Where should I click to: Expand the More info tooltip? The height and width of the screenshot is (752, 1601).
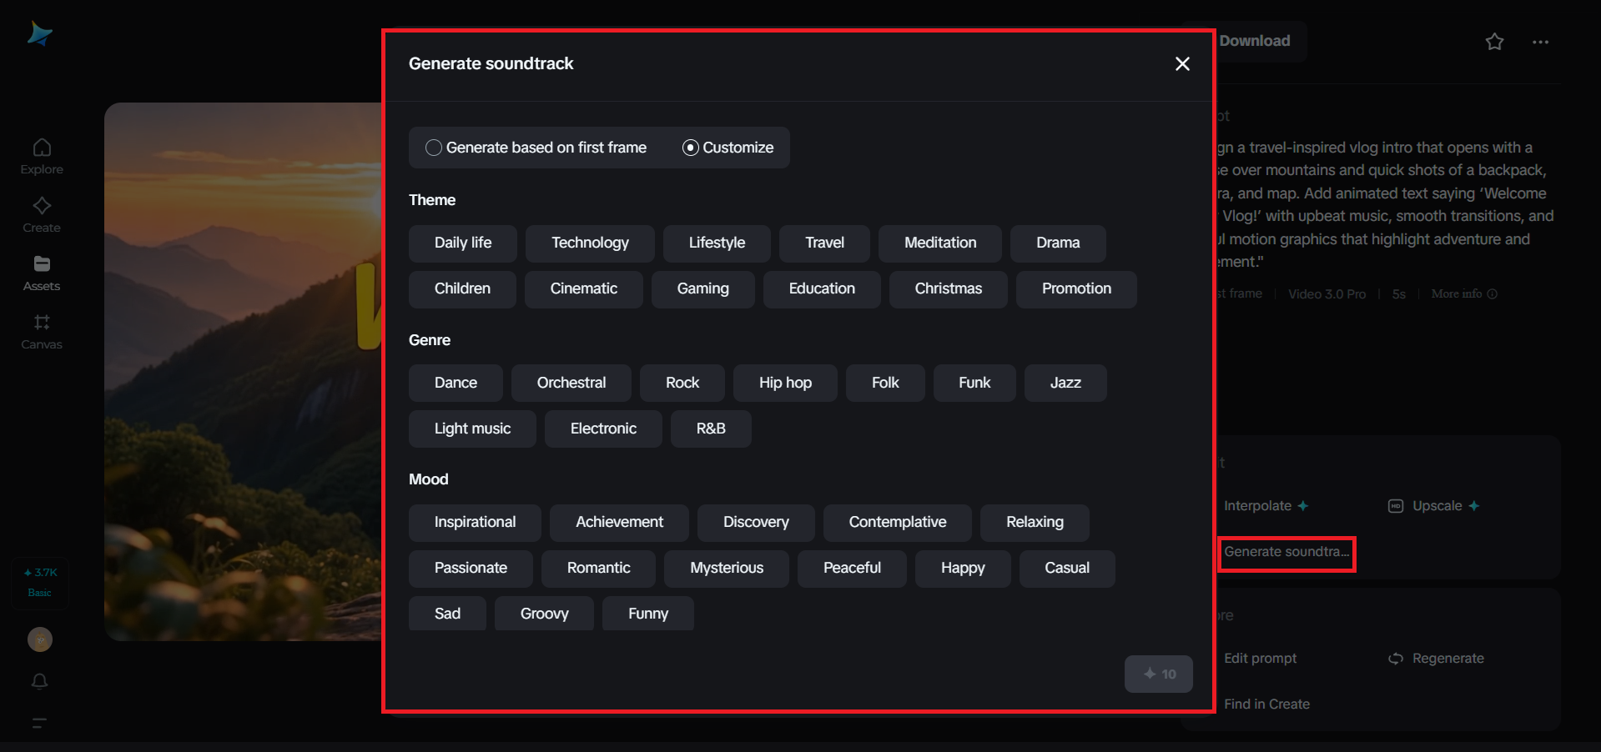click(x=1463, y=293)
